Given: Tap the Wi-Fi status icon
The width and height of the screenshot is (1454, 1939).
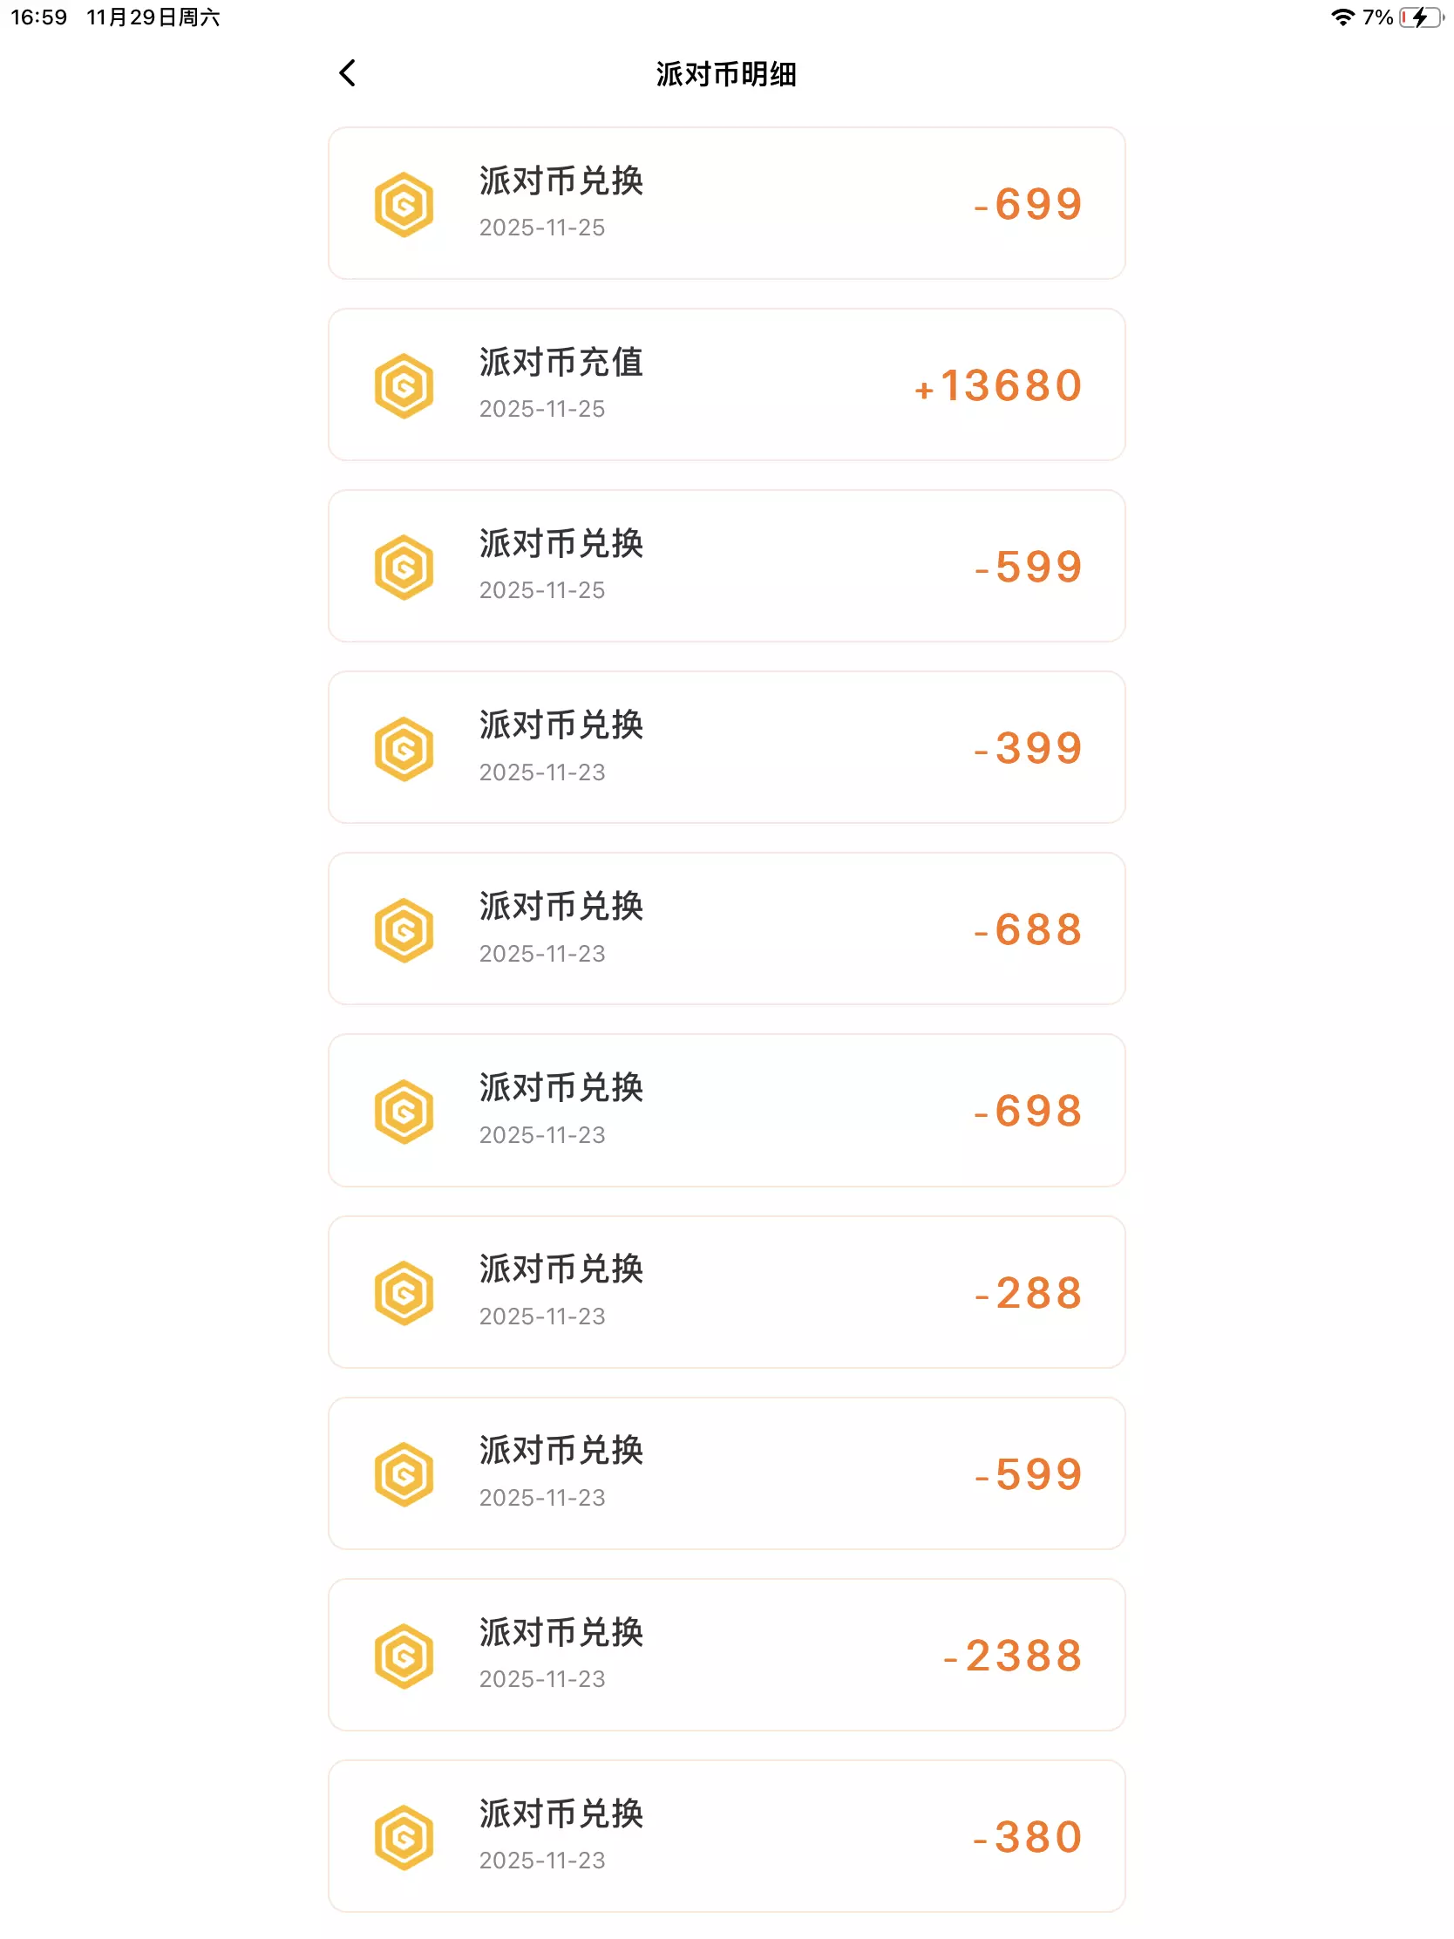Looking at the screenshot, I should click(1342, 17).
